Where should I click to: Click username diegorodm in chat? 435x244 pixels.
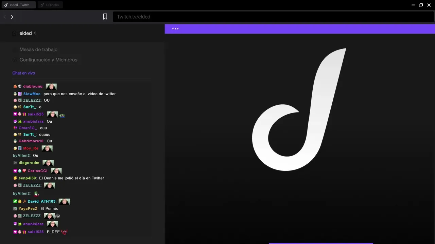click(x=29, y=163)
